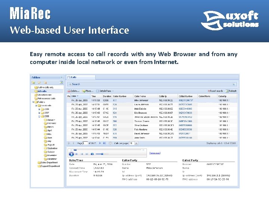Expand the Search panel with the chevron
Image resolution: width=269 pixels, height=202 pixels.
(x=234, y=84)
